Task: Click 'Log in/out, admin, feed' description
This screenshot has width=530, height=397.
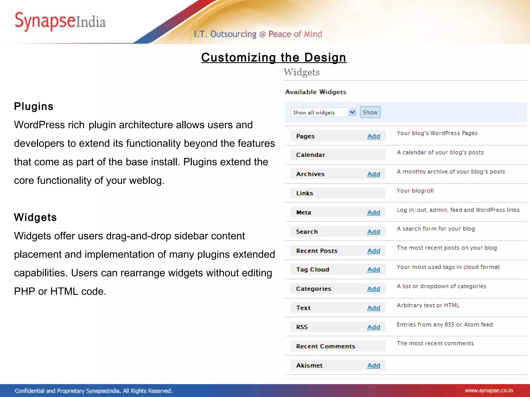Action: 458,210
